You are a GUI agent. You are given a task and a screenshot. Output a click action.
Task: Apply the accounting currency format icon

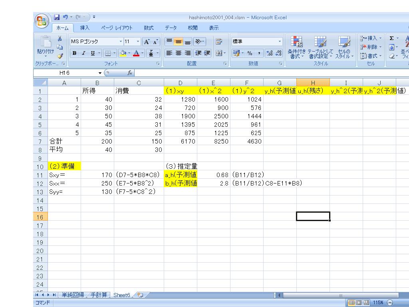pyautogui.click(x=236, y=53)
